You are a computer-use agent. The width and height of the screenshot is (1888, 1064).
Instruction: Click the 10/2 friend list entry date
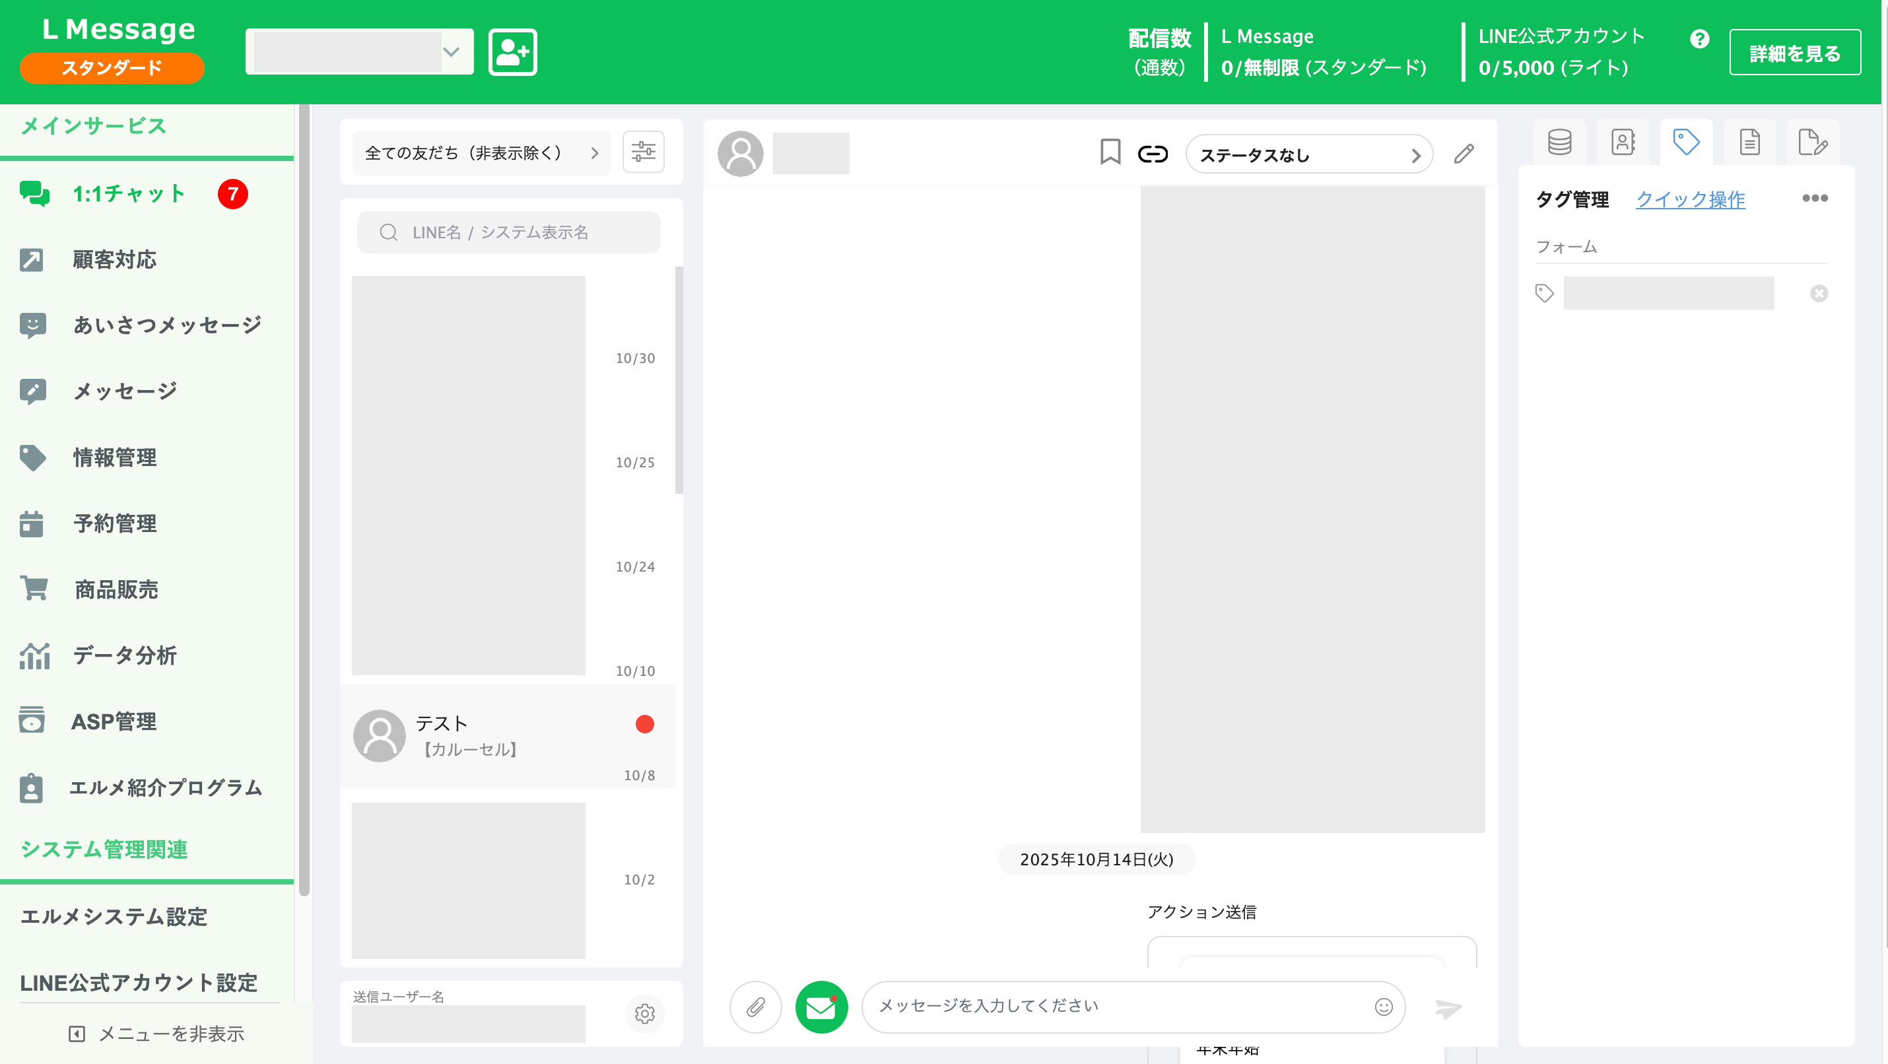tap(638, 879)
